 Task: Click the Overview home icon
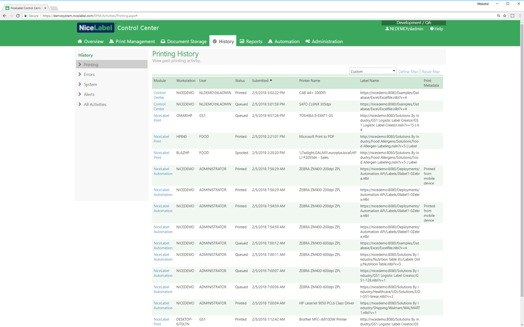pos(80,41)
